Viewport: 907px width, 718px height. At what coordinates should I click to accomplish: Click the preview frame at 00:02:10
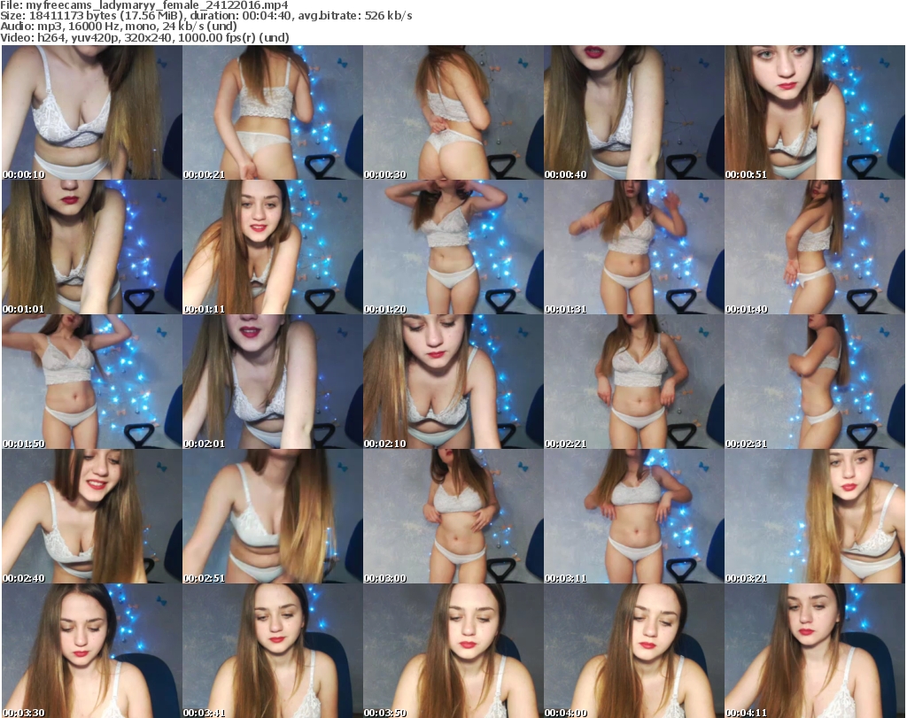[x=453, y=382]
